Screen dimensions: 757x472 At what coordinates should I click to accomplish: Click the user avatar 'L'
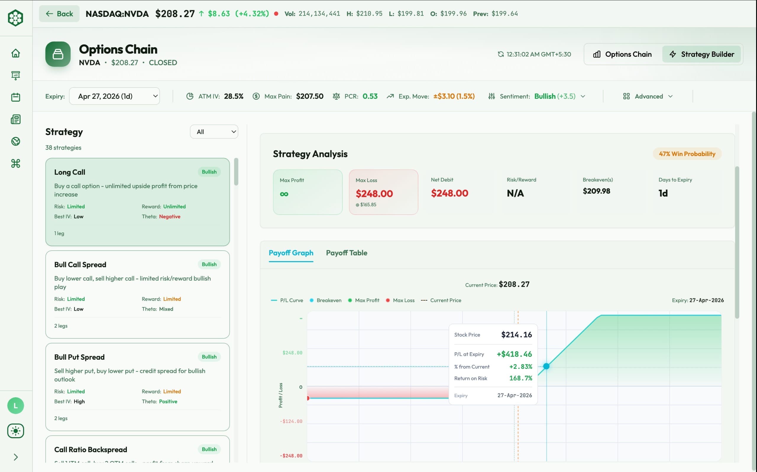click(x=16, y=406)
